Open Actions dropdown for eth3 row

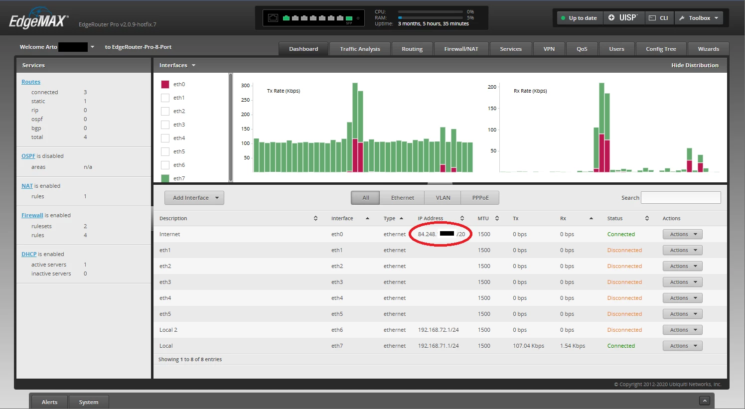[x=682, y=282]
